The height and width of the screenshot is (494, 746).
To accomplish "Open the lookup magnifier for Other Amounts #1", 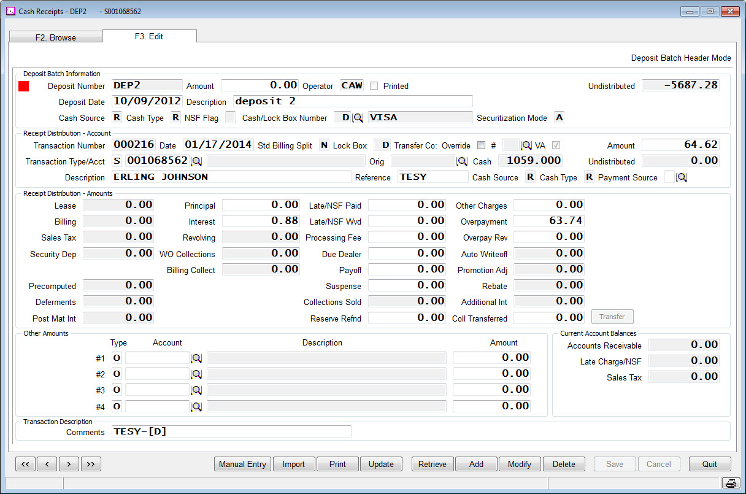I will (x=197, y=358).
